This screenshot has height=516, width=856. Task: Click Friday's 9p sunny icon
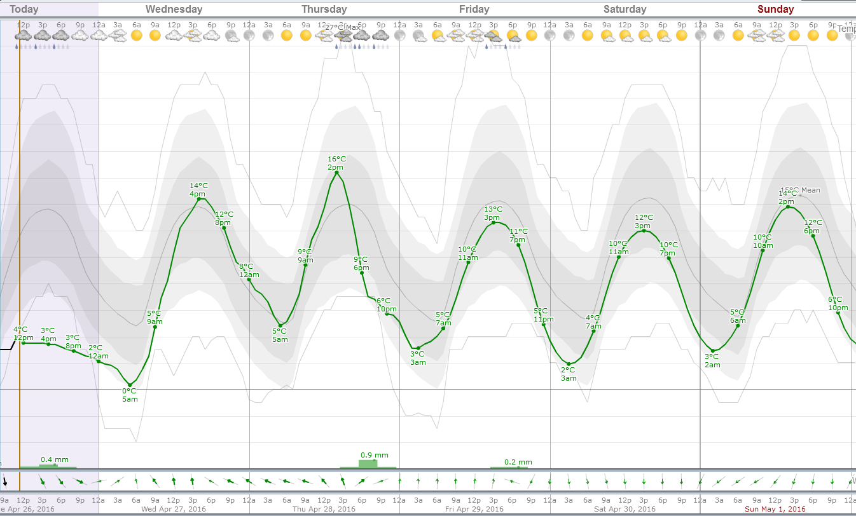pos(531,36)
